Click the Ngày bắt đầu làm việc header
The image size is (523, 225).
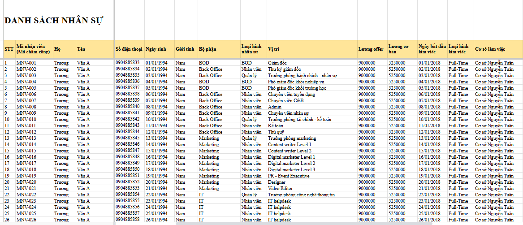point(432,49)
